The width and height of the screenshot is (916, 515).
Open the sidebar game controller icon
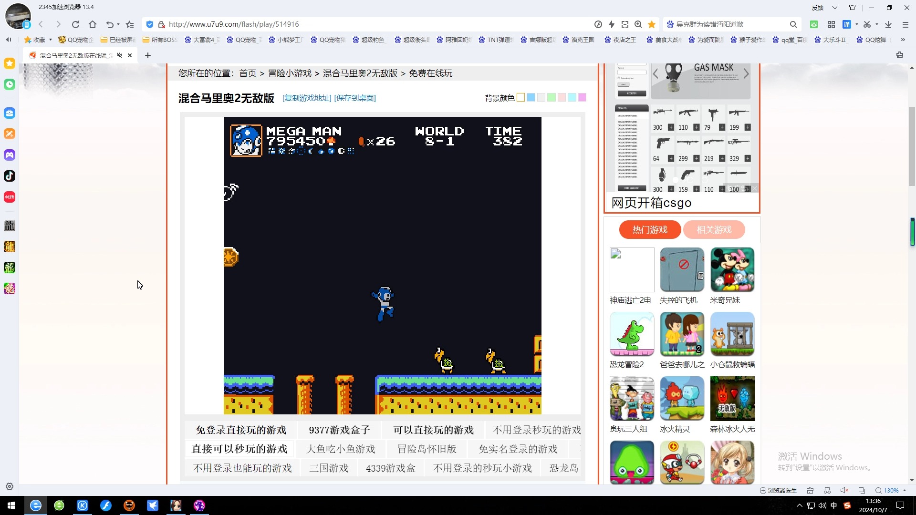click(10, 155)
